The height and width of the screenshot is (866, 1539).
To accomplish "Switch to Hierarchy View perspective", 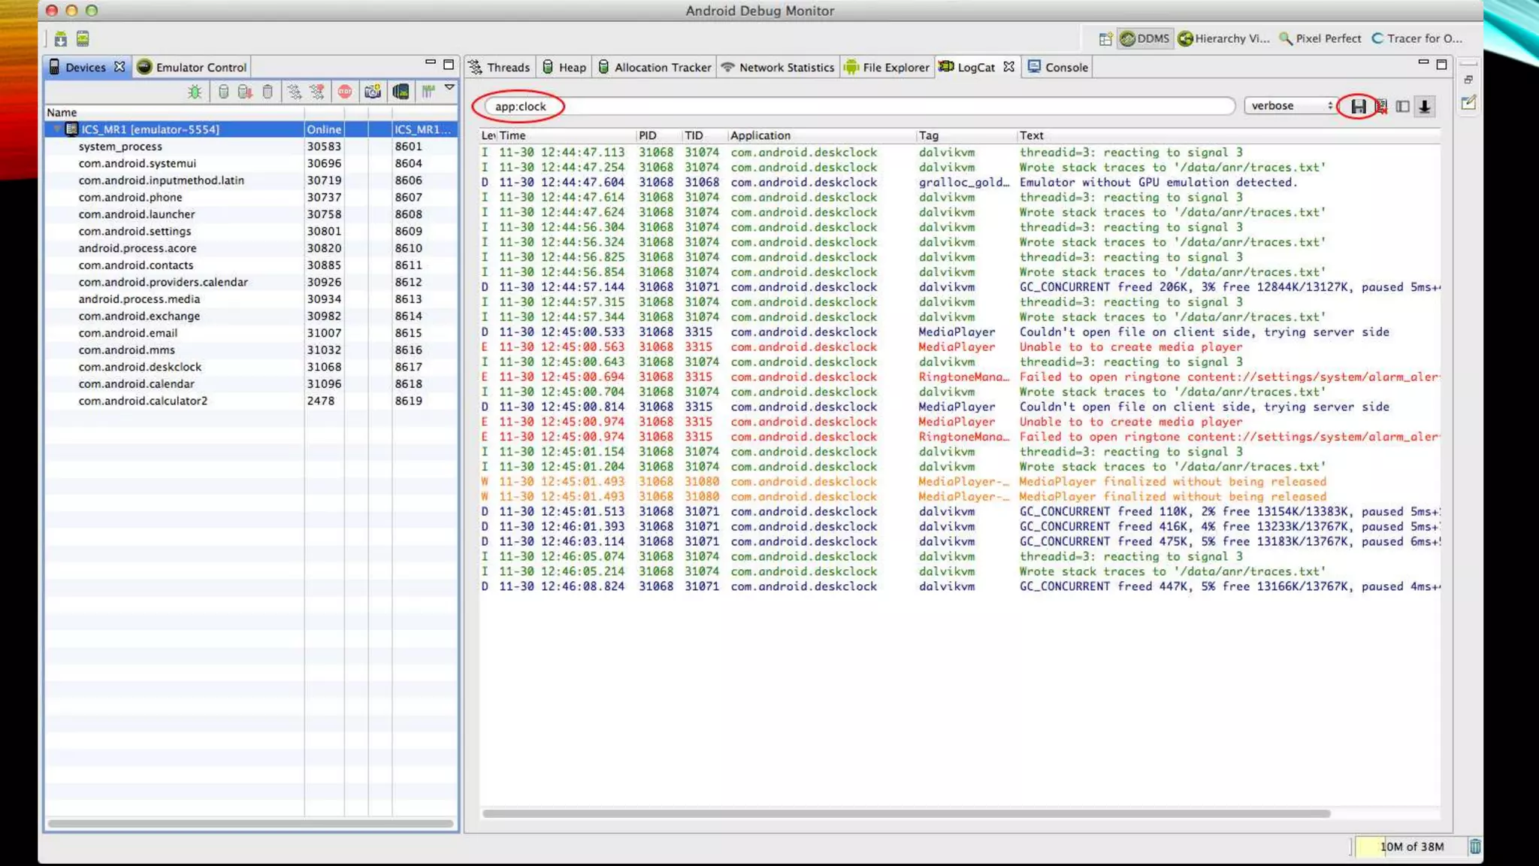I will tap(1223, 38).
